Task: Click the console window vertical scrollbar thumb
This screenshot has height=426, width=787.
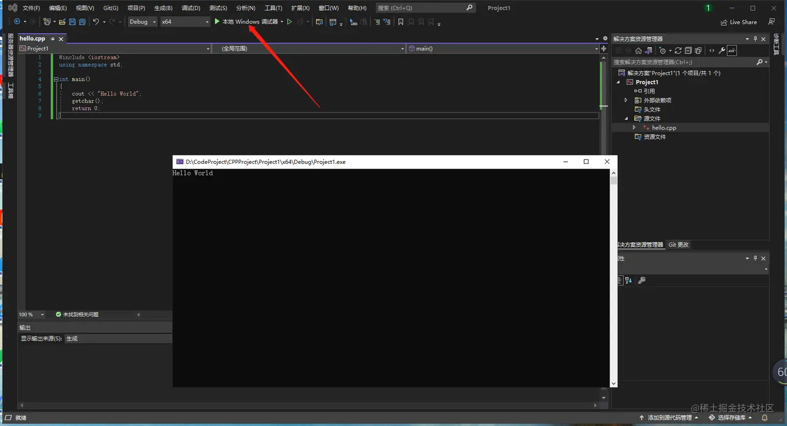Action: pos(614,180)
